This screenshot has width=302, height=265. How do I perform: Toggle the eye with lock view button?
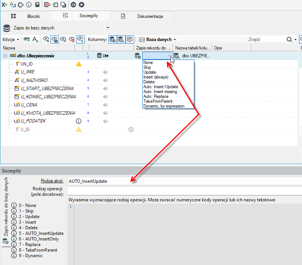pos(55,39)
